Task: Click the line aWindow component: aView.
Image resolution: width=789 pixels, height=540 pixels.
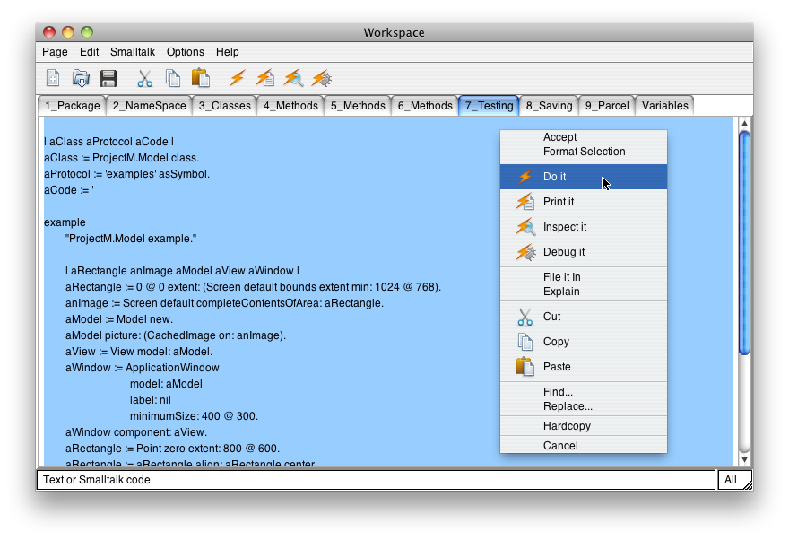Action: tap(136, 432)
